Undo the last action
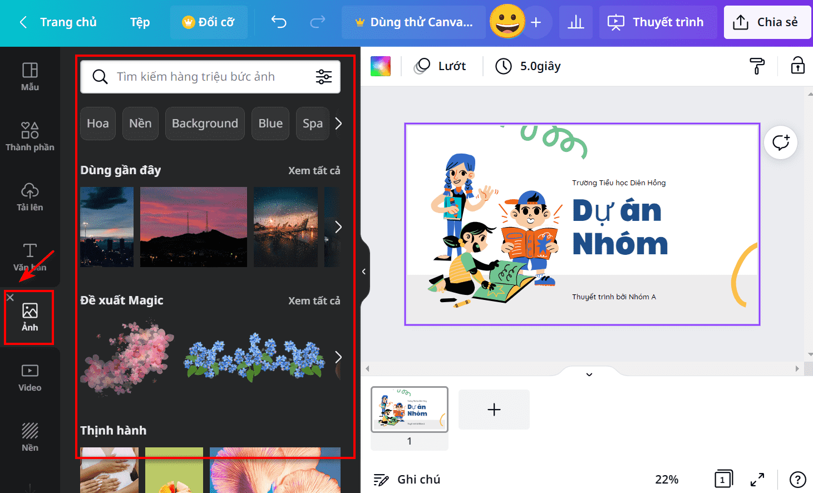This screenshot has width=813, height=493. click(279, 22)
